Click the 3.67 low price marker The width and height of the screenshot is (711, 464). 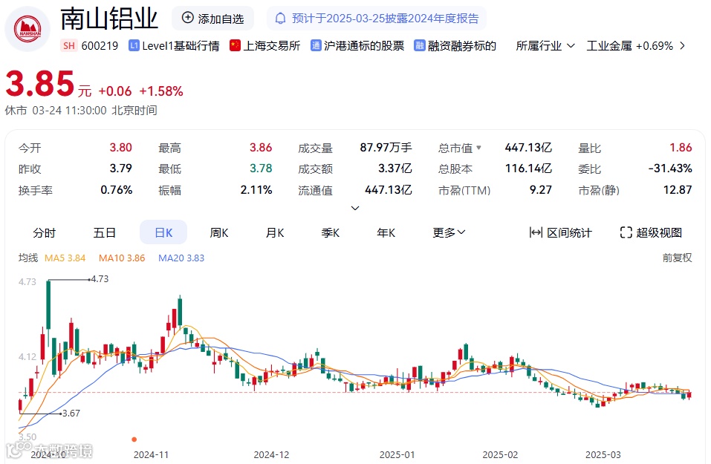(71, 414)
